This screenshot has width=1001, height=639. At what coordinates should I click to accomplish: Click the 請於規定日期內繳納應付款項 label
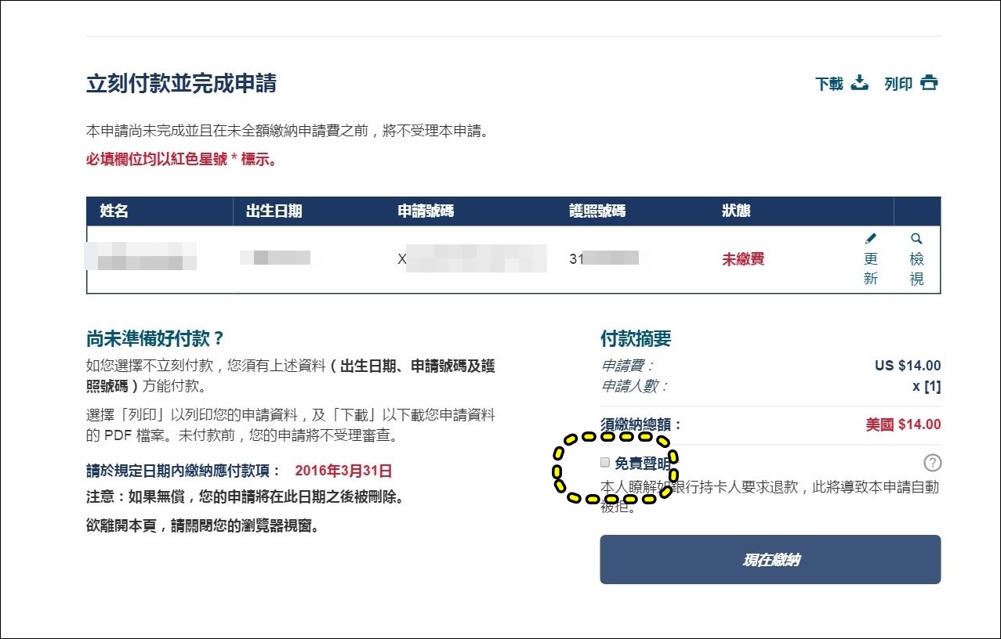[183, 471]
